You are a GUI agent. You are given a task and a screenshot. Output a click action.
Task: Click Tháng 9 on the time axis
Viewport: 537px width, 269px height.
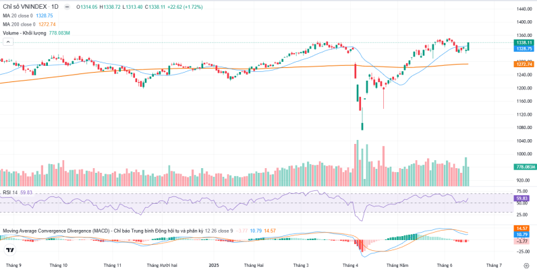13,265
